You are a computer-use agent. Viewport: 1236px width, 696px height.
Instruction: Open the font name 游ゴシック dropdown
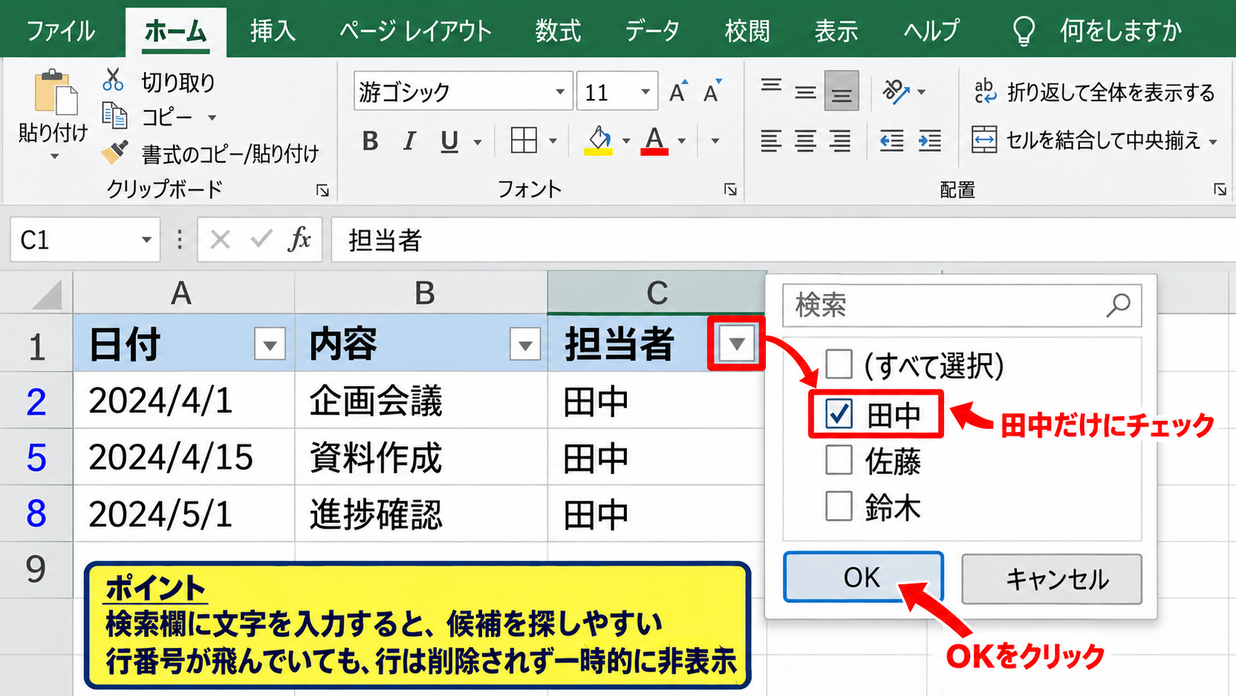pyautogui.click(x=560, y=92)
